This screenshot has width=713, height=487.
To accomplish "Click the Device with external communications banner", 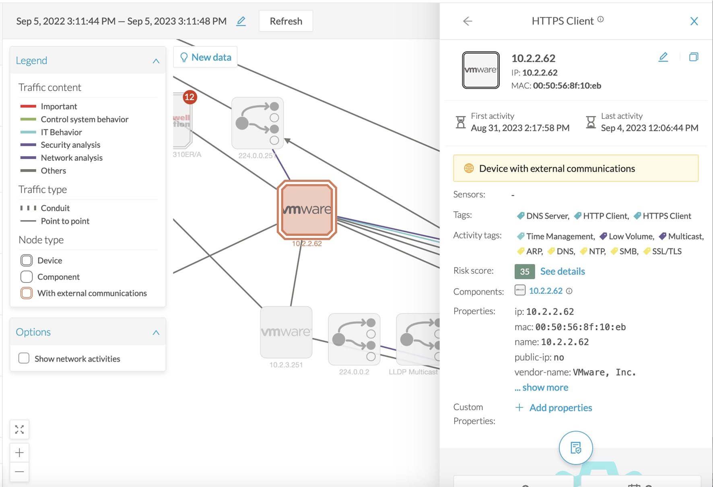I will 575,168.
